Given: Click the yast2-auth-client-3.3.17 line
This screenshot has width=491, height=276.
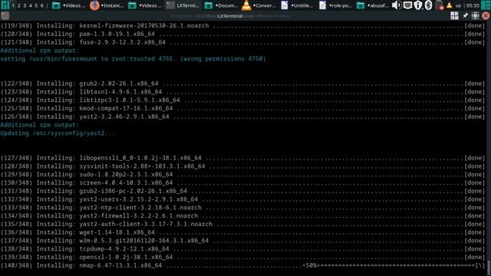Looking at the screenshot, I should click(242, 224).
